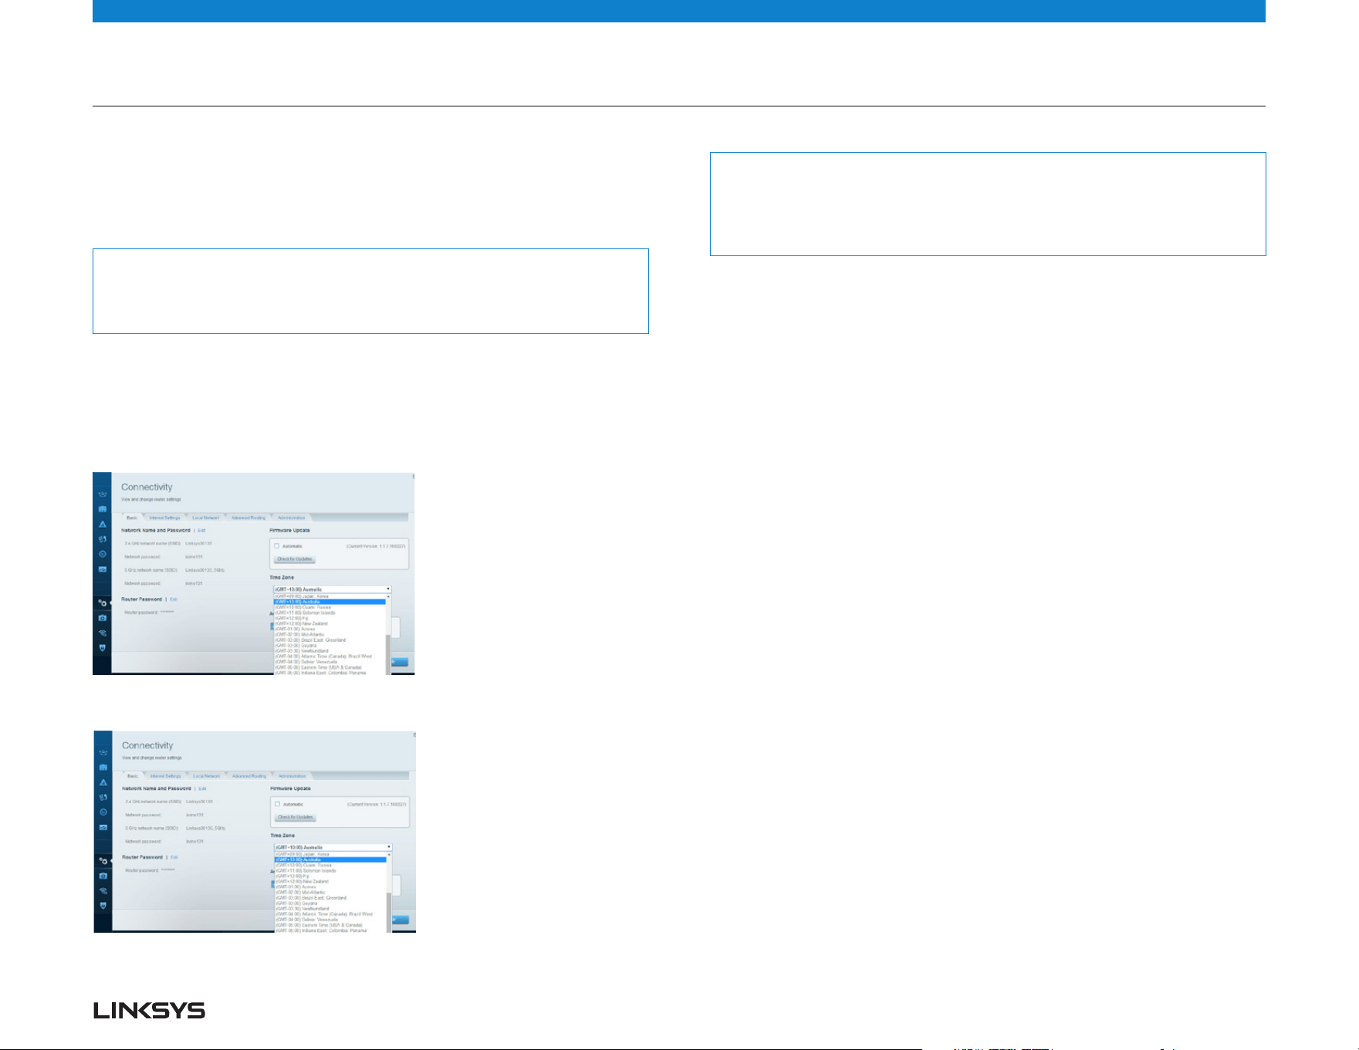Switch to Internet Settings tab in second screenshot
The image size is (1359, 1050).
pyautogui.click(x=166, y=776)
